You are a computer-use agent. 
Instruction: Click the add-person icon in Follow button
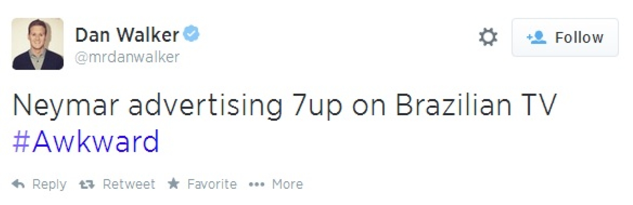(537, 37)
